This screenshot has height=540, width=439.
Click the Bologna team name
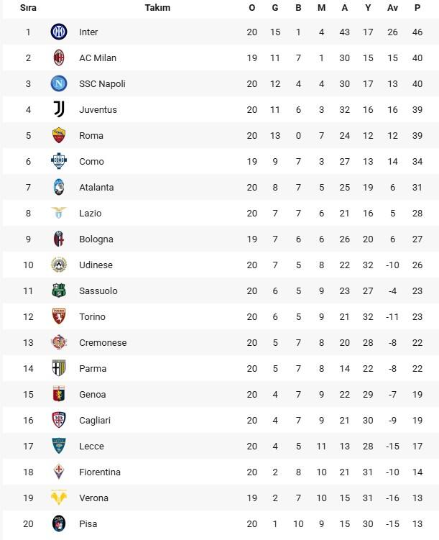pyautogui.click(x=96, y=239)
